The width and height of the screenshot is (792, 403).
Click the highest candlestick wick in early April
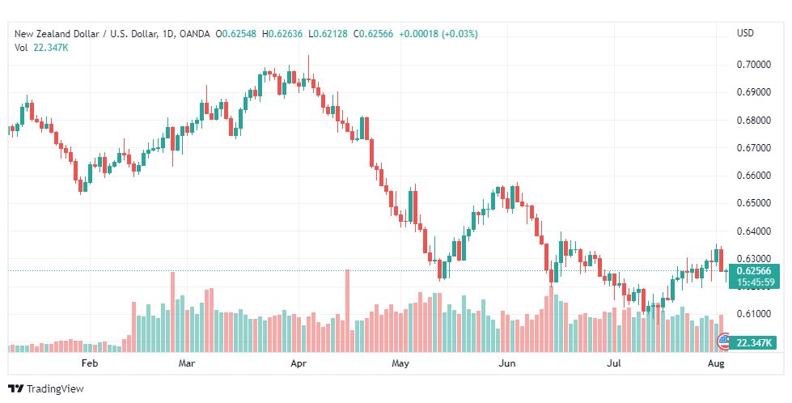[x=308, y=67]
